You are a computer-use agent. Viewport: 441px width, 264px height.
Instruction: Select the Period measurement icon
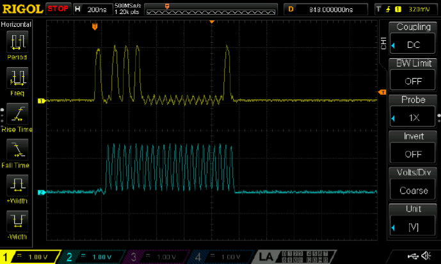17,42
